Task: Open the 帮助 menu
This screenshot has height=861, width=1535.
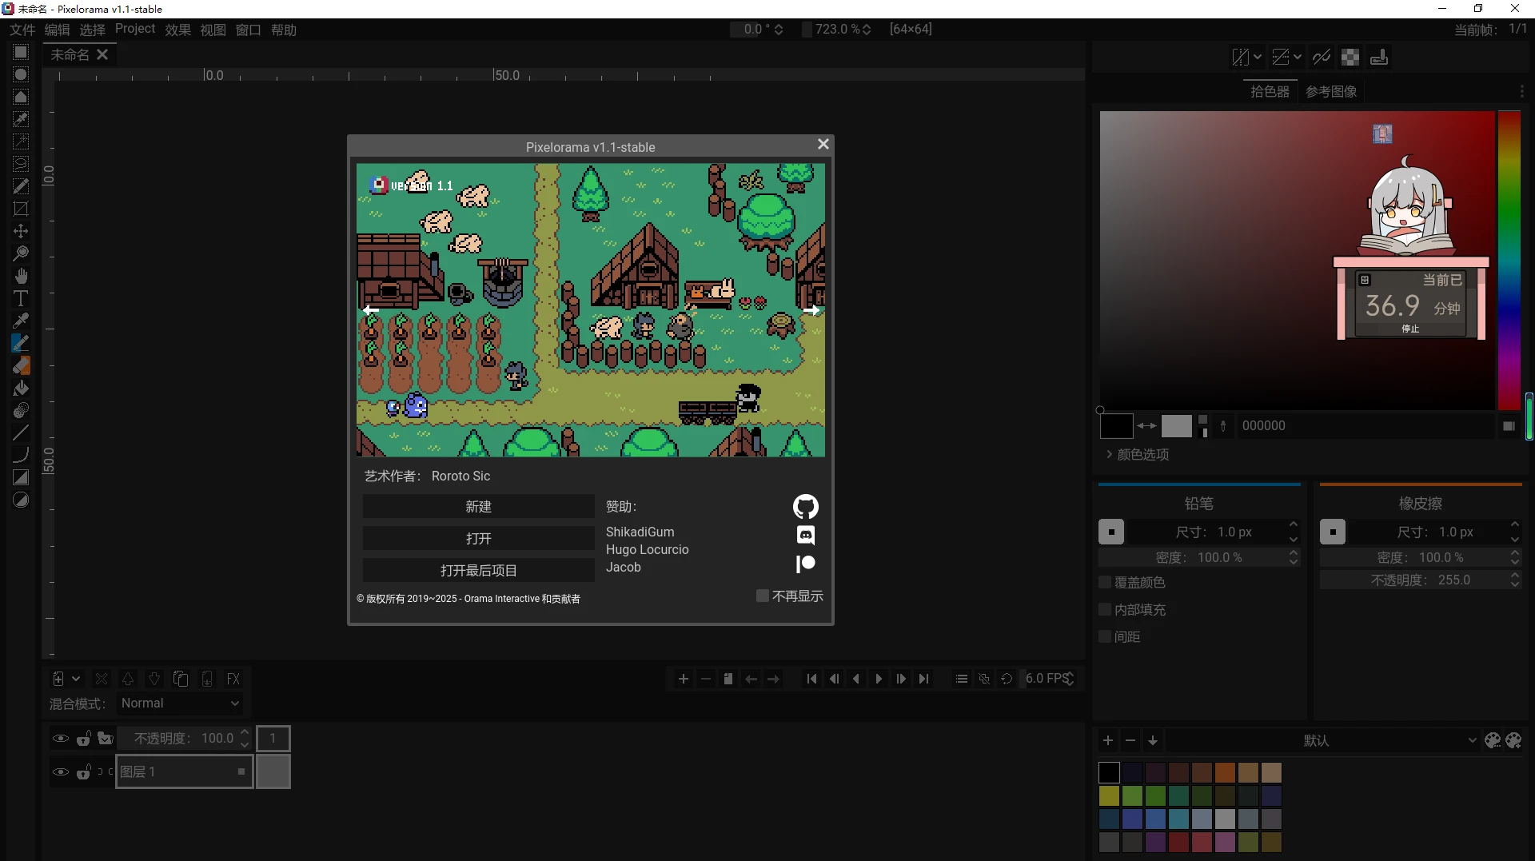Action: [283, 30]
